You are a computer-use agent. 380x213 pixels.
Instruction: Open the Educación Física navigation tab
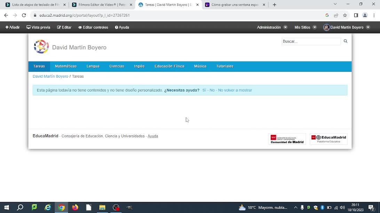point(169,66)
